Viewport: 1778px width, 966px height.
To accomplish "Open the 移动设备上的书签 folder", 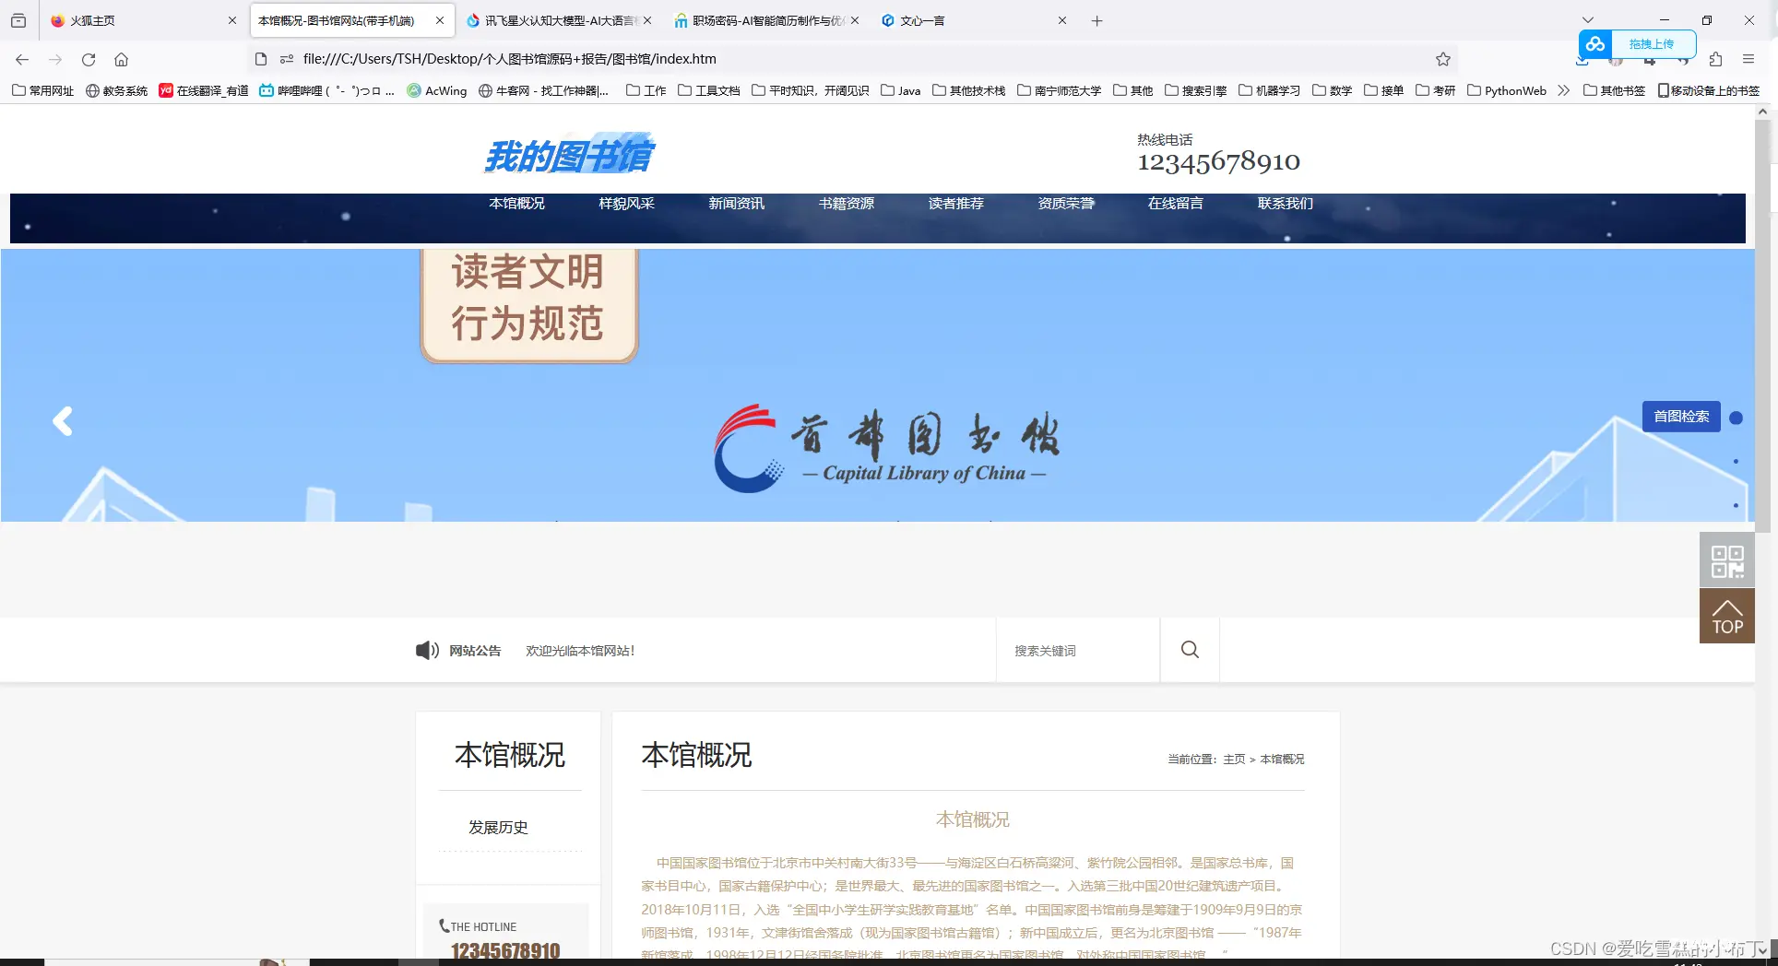I will click(x=1708, y=90).
